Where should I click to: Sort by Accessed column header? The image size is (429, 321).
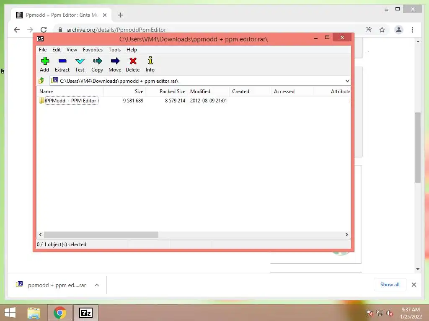292,92
